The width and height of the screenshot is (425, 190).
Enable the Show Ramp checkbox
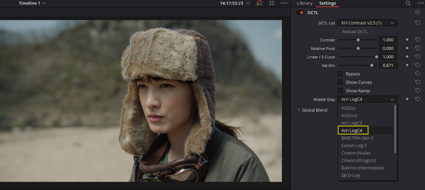pyautogui.click(x=340, y=91)
